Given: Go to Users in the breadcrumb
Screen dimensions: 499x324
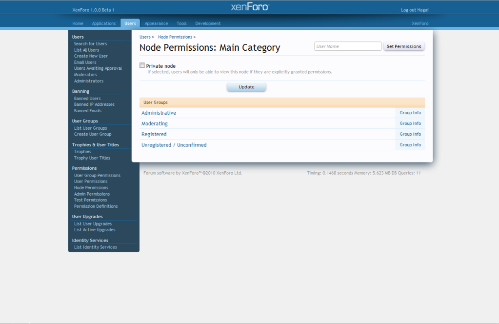Looking at the screenshot, I should [145, 37].
